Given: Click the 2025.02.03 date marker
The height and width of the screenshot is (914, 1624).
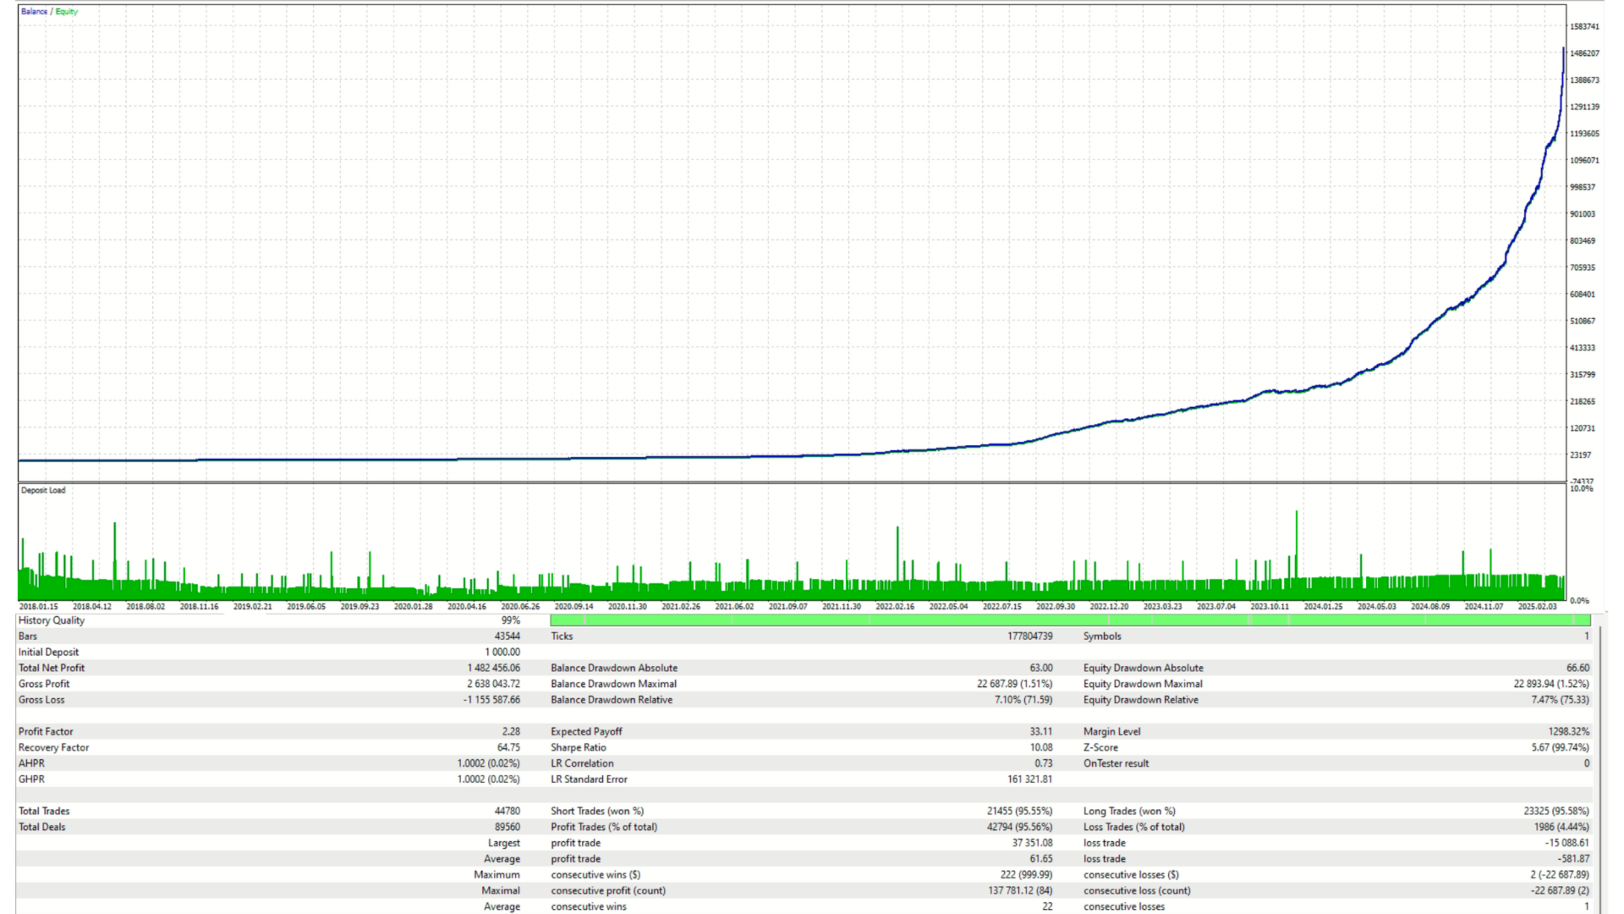Looking at the screenshot, I should coord(1537,607).
